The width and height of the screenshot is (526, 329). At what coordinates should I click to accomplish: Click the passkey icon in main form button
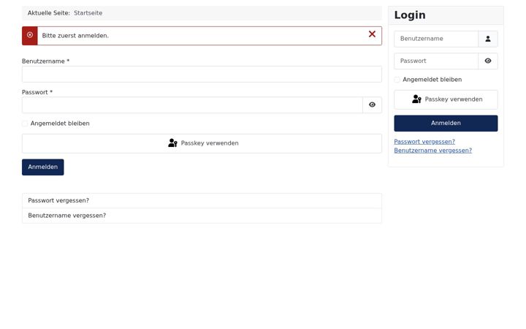(x=172, y=143)
